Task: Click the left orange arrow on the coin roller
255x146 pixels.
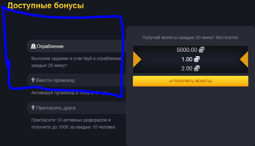Action: tap(137, 59)
